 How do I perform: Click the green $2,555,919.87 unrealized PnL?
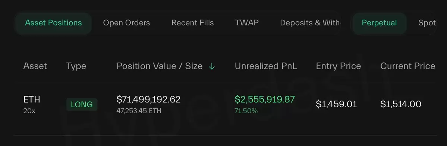point(265,99)
